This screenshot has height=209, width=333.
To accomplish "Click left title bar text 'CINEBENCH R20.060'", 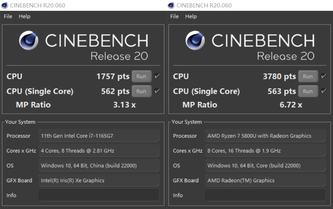I will coord(38,6).
